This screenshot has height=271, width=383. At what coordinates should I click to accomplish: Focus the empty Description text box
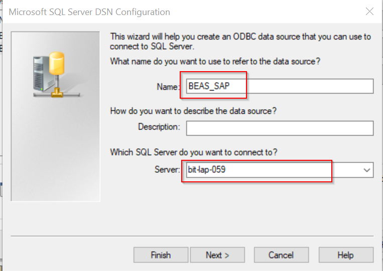[x=280, y=128]
